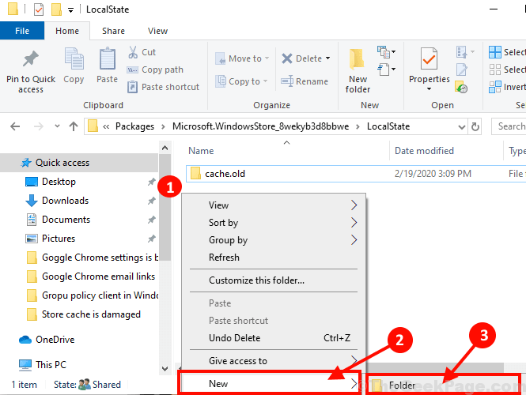Open the Easy access dropdown icon

pyautogui.click(x=387, y=70)
